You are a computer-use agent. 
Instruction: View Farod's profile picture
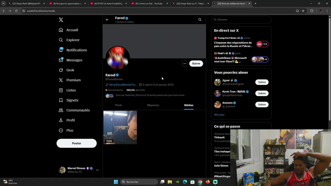(118, 58)
